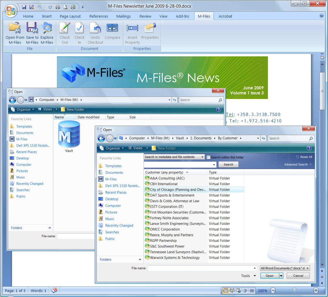Image resolution: width=328 pixels, height=297 pixels.
Task: Click By Customer breadcrumb in front dialog
Action: [x=227, y=138]
